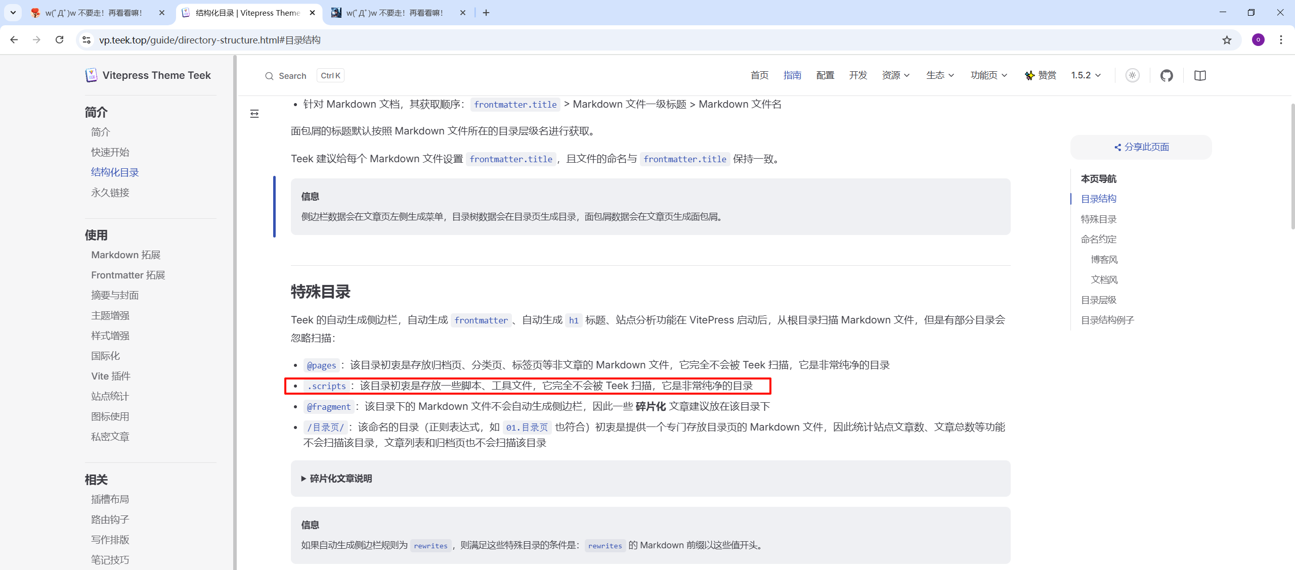Bookmark this page with the star icon
This screenshot has height=570, width=1295.
click(1227, 40)
